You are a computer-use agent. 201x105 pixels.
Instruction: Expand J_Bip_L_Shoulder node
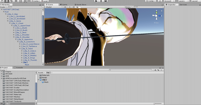(x=14, y=35)
